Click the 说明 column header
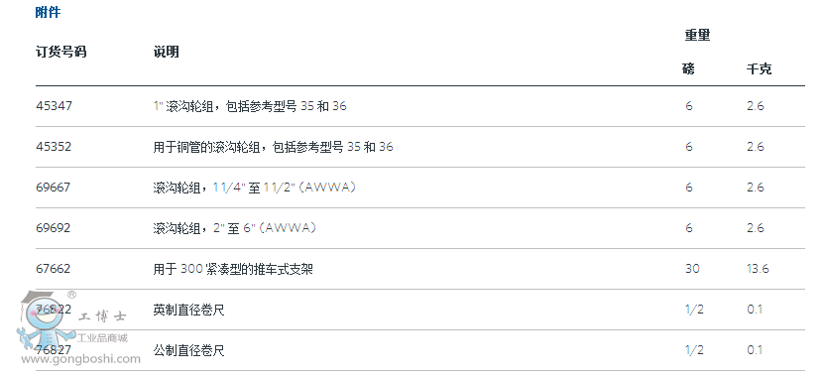Screen dimensions: 828x378 point(166,52)
